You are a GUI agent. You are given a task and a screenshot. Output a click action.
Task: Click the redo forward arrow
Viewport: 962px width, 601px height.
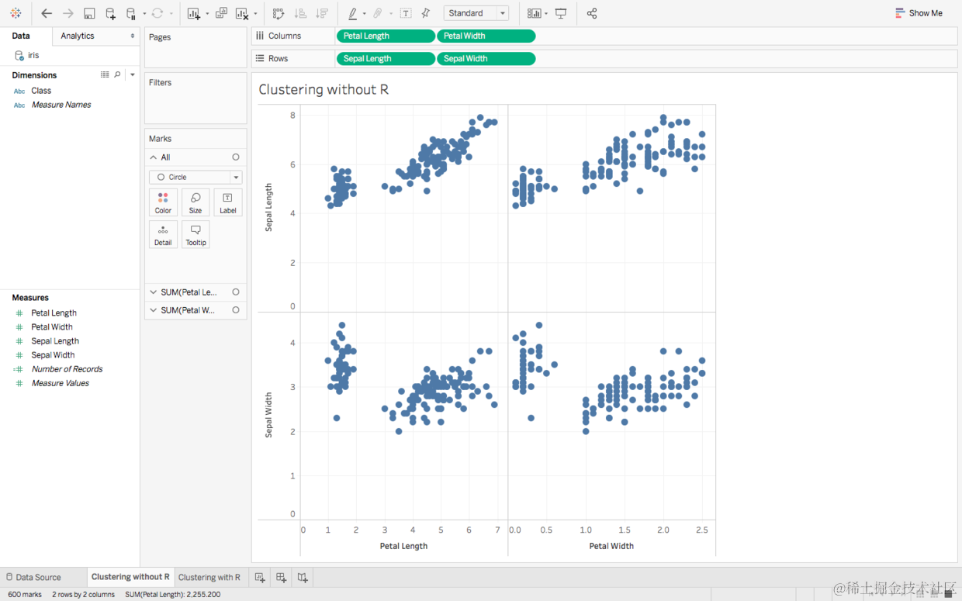tap(67, 13)
